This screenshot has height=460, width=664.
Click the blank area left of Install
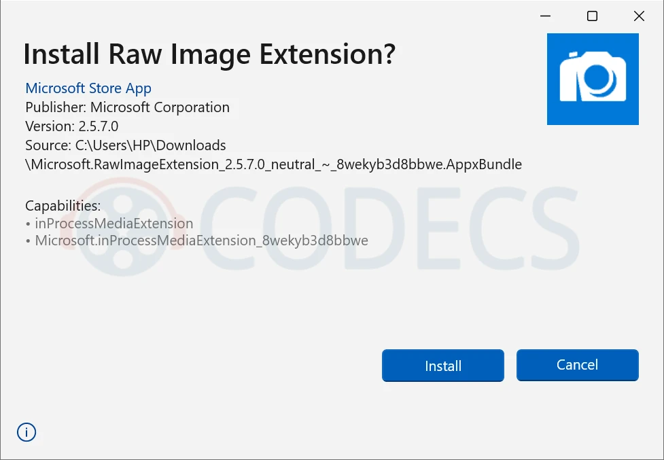click(204, 366)
